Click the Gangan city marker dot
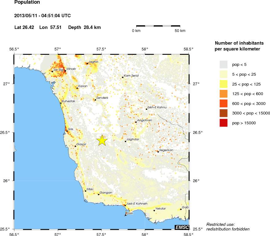This screenshot has height=236, width=270. pos(98,194)
